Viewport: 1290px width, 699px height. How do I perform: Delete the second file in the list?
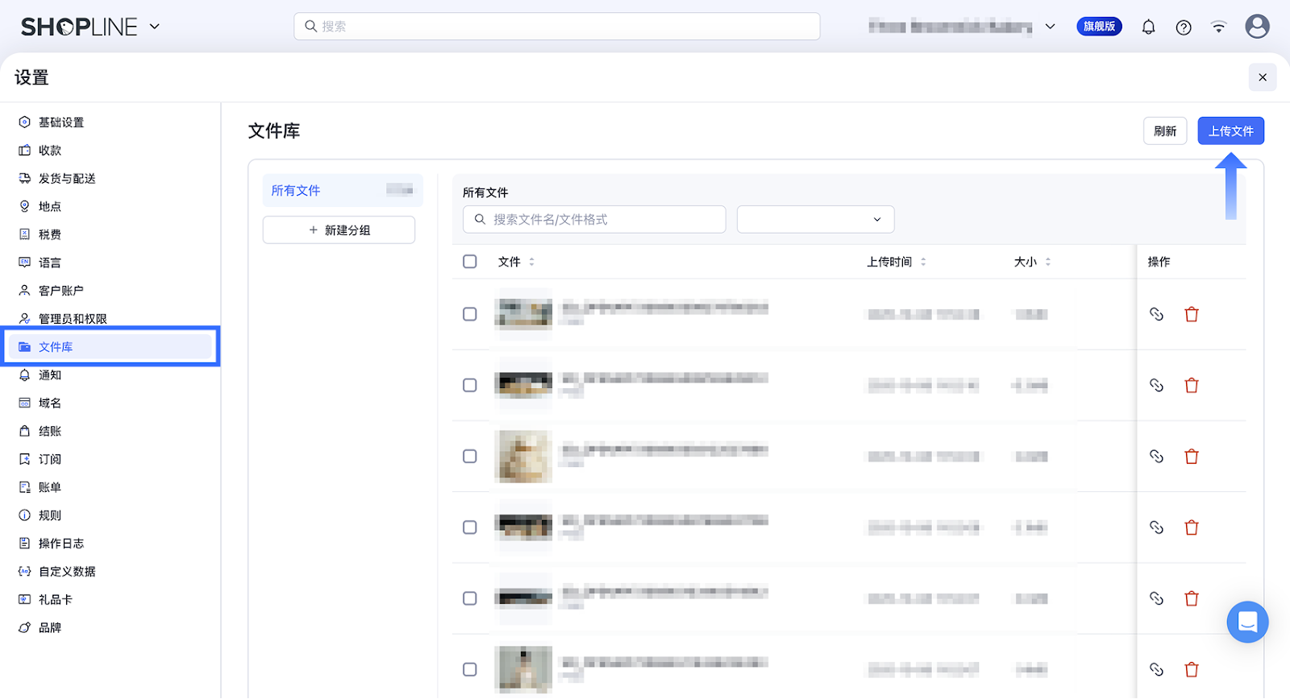click(1192, 385)
